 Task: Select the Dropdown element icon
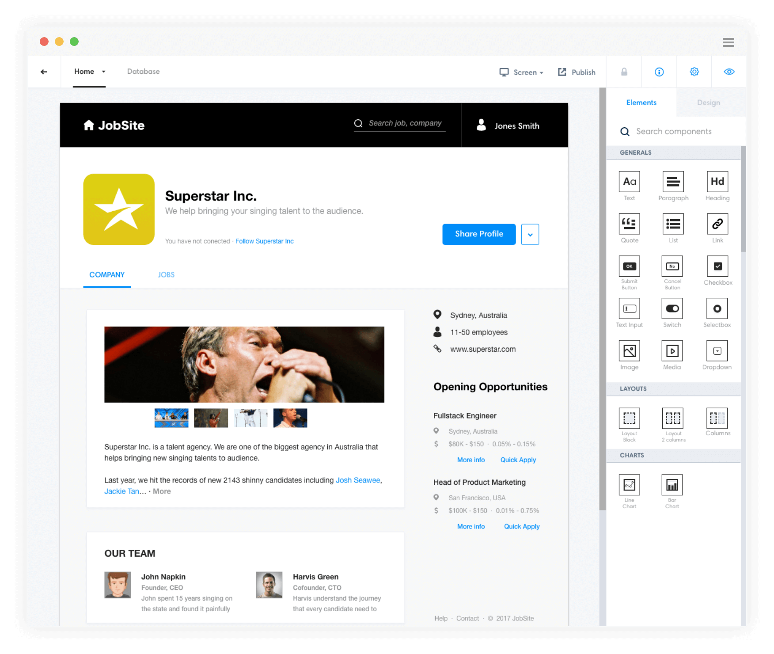click(x=717, y=351)
